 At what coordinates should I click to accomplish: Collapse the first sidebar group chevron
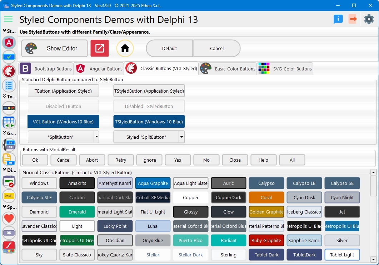coord(4,31)
